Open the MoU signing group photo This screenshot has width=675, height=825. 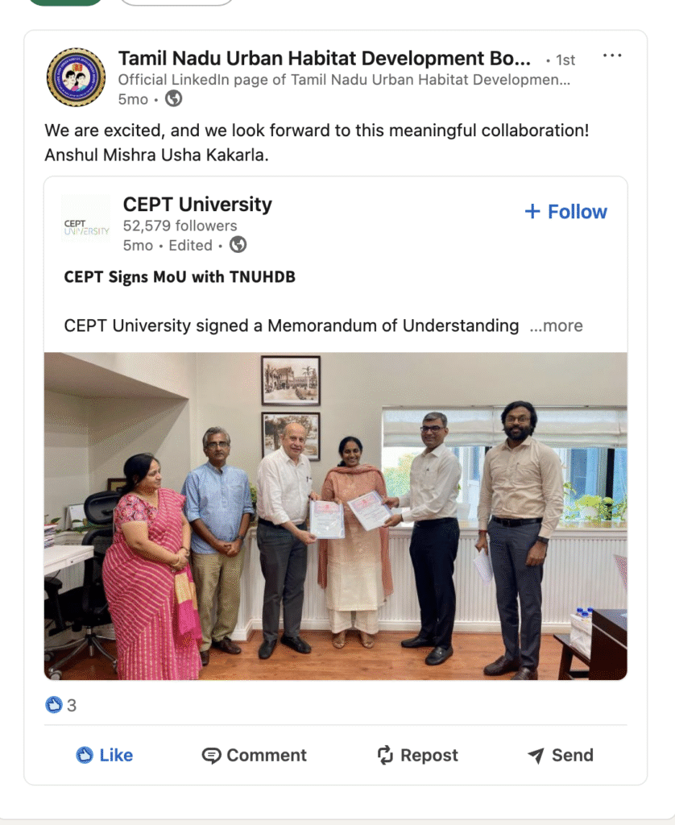(335, 516)
